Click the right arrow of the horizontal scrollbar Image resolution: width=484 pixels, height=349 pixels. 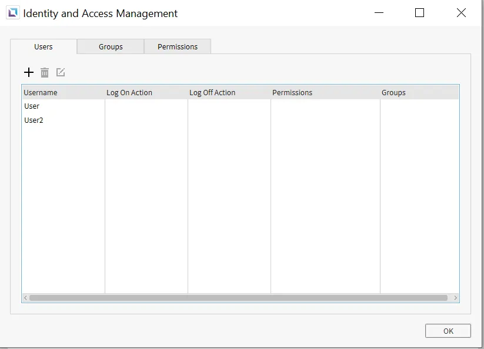(455, 298)
